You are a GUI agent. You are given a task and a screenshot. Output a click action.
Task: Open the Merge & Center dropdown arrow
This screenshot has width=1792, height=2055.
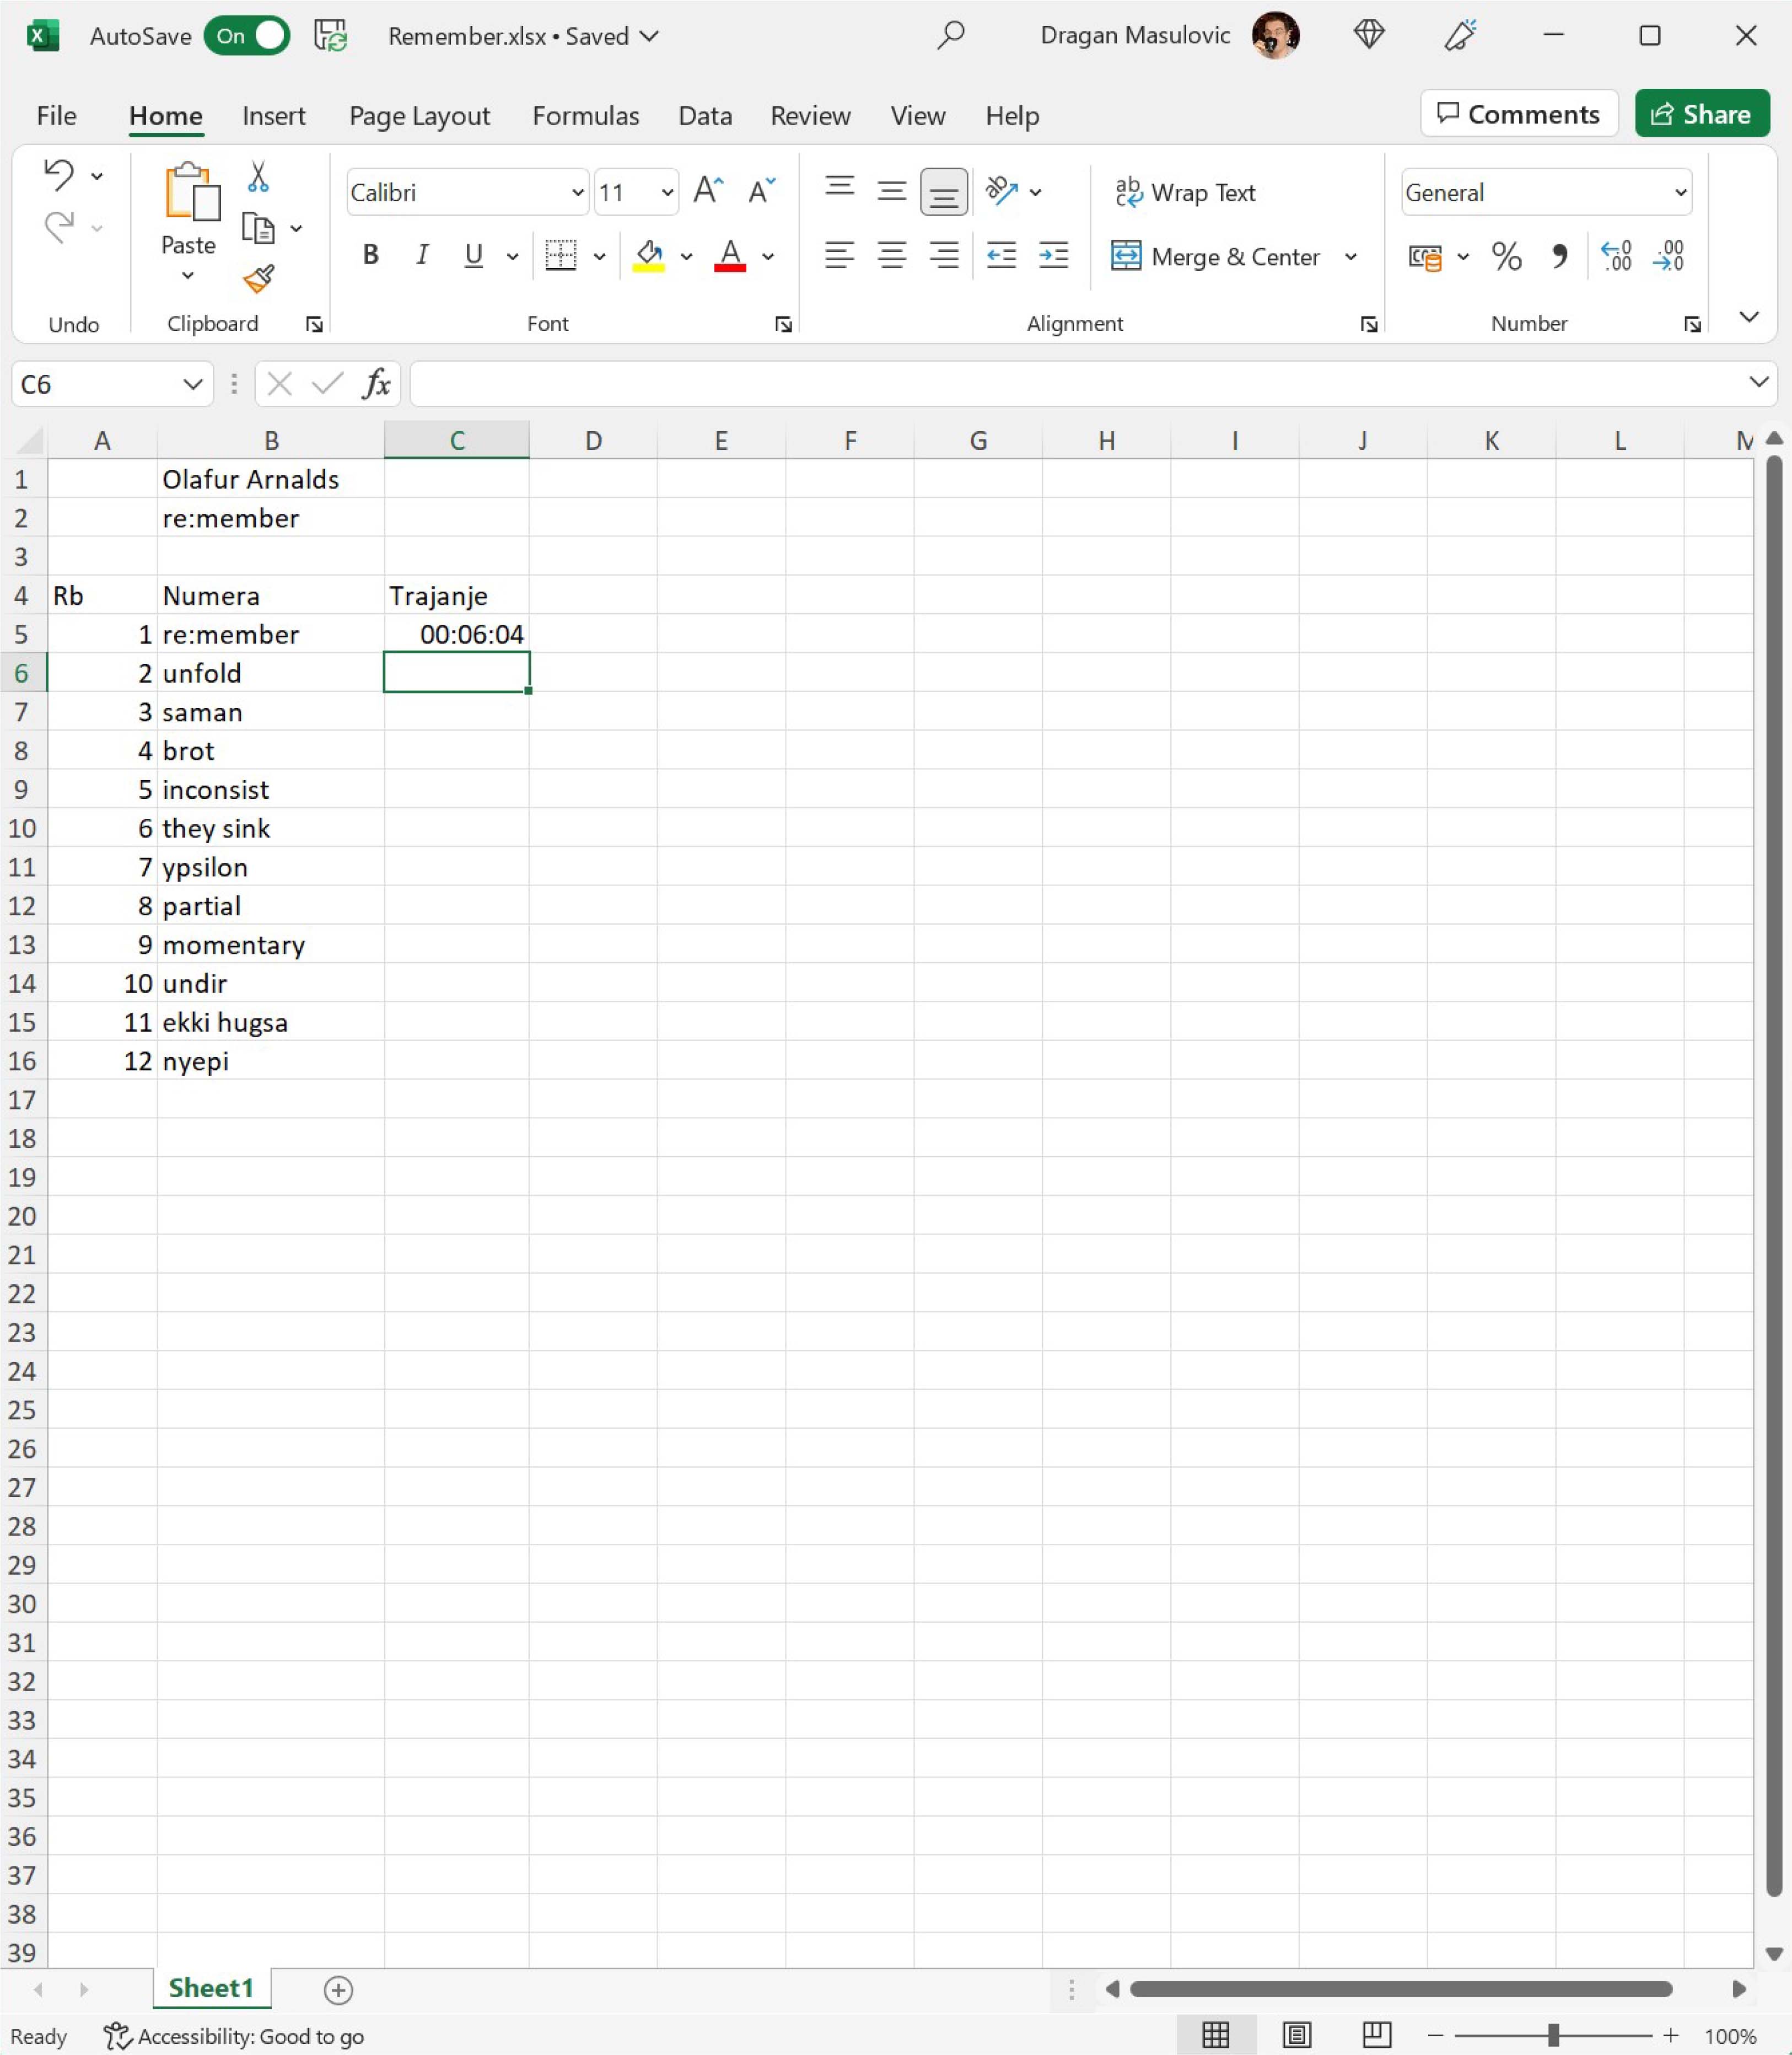[x=1350, y=257]
